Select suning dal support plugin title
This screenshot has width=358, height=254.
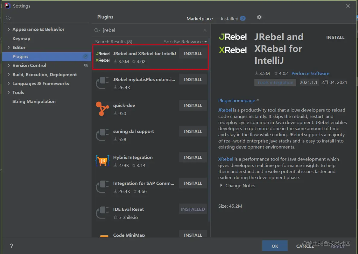pos(134,132)
